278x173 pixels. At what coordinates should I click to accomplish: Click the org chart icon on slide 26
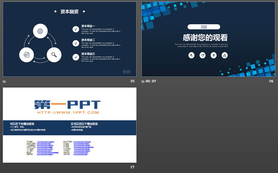click(x=225, y=55)
